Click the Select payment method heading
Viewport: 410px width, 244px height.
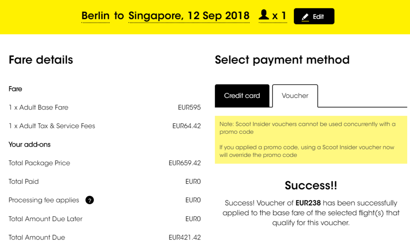tap(282, 60)
